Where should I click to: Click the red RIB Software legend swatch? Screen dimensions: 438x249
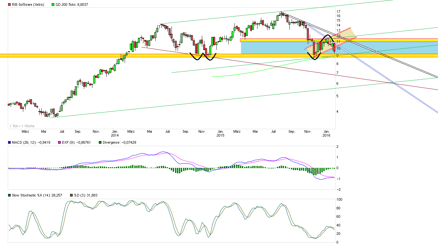point(9,5)
